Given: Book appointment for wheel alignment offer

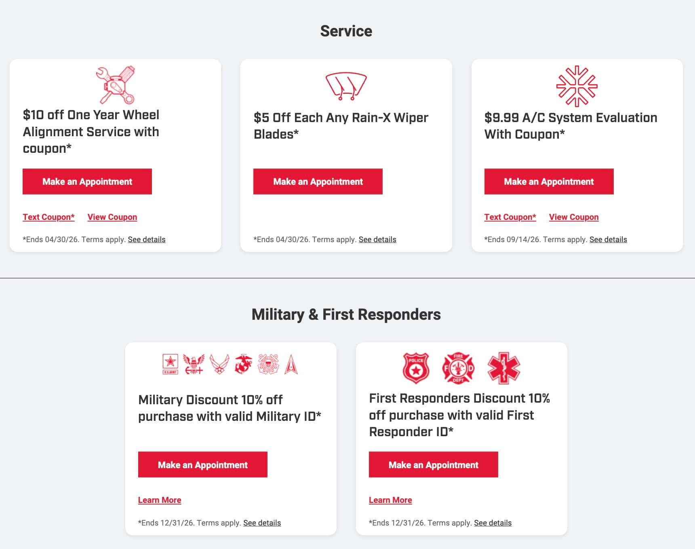Looking at the screenshot, I should pyautogui.click(x=87, y=182).
